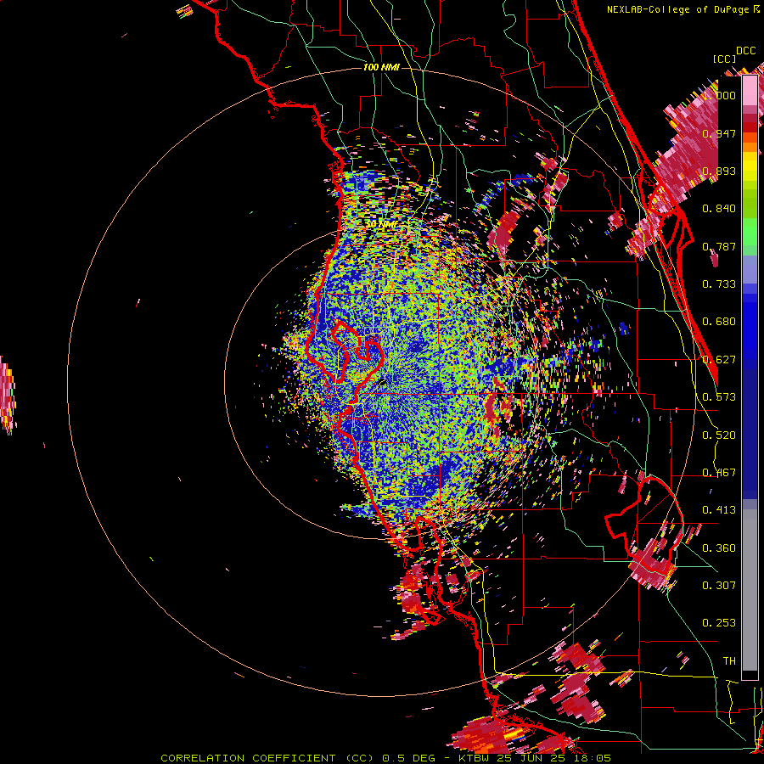Screen dimensions: 764x764
Task: Click the pink top segment of color scale
Action: point(750,91)
